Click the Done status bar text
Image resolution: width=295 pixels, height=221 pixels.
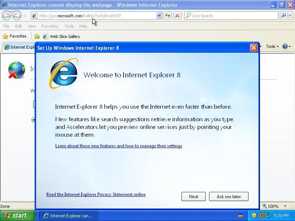pos(5,206)
